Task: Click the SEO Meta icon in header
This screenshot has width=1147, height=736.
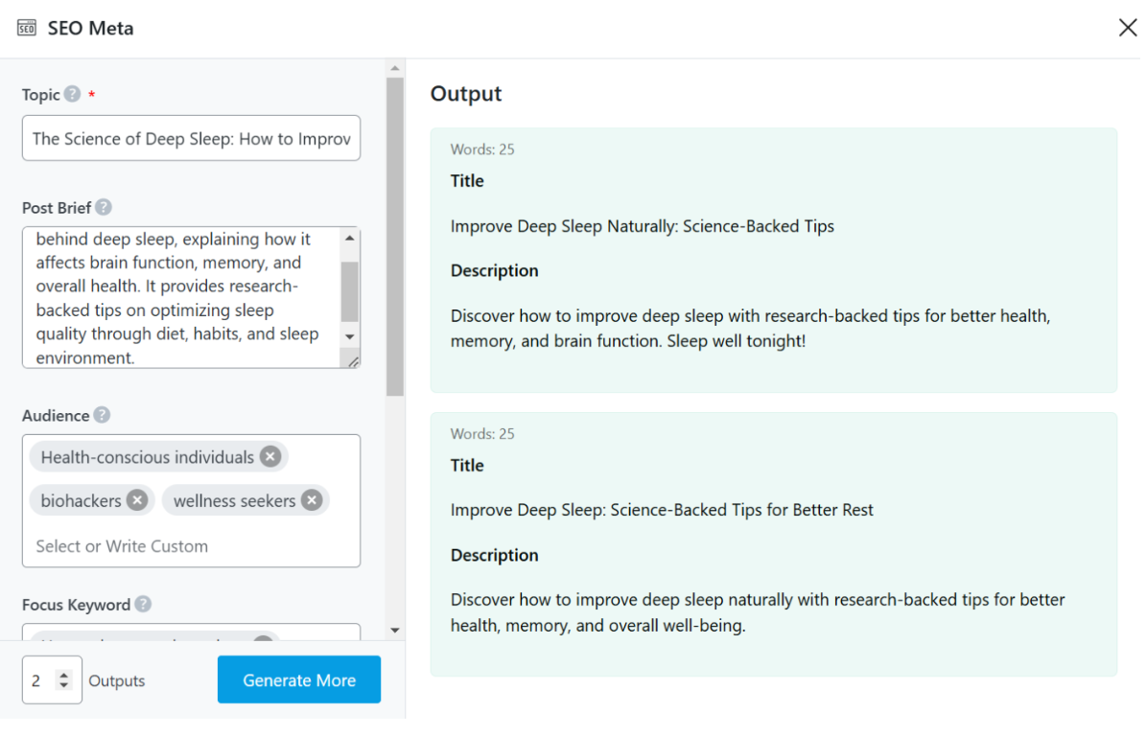Action: [26, 28]
